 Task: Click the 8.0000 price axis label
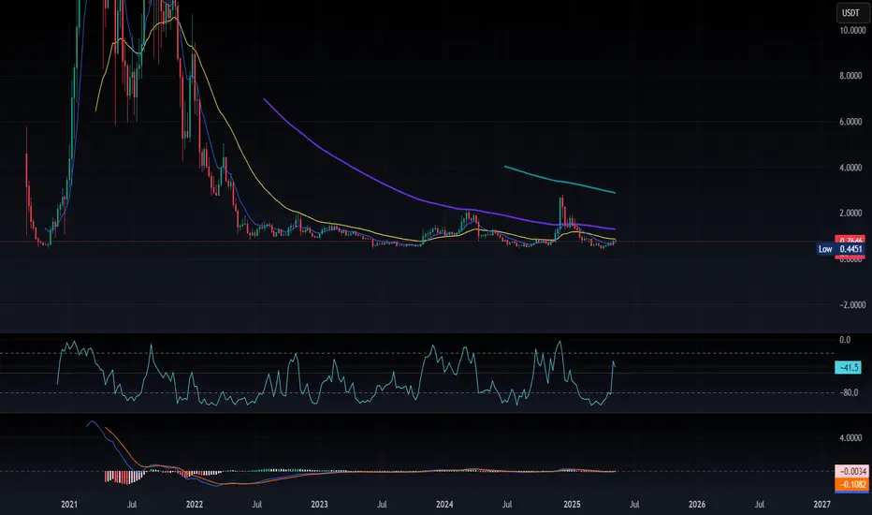click(850, 76)
